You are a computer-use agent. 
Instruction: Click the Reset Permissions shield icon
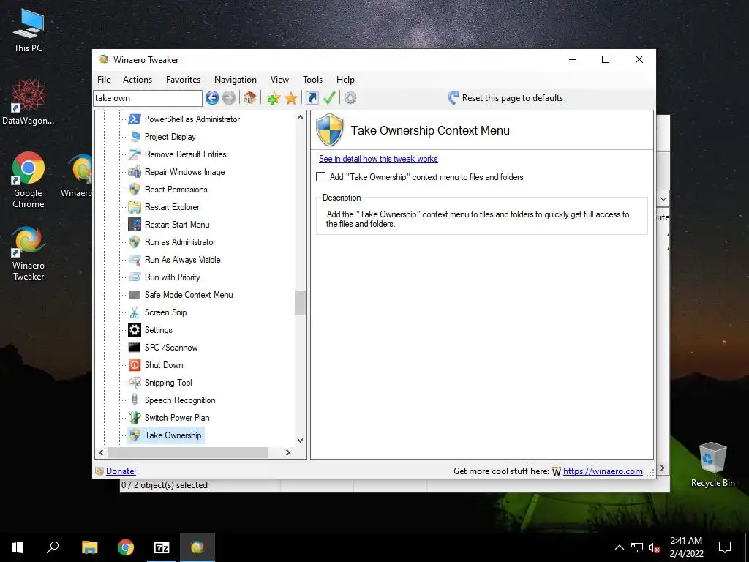coord(135,190)
